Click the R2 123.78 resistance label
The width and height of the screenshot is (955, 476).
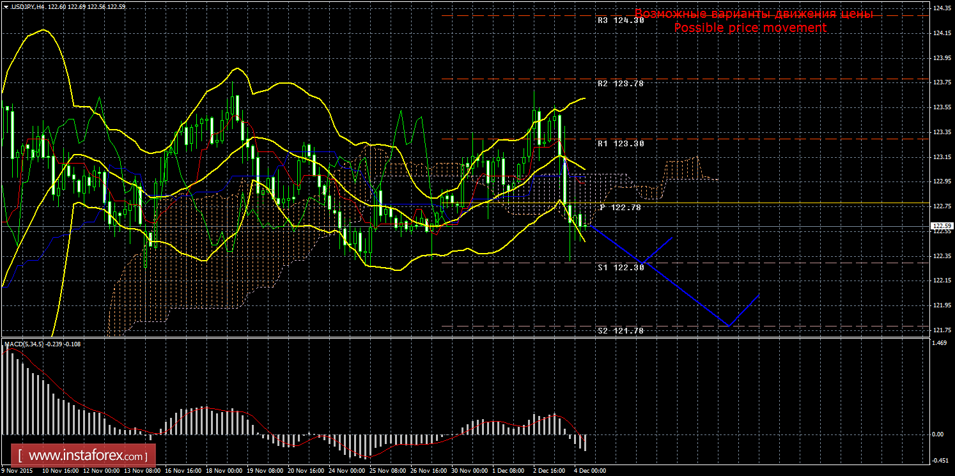coord(620,84)
